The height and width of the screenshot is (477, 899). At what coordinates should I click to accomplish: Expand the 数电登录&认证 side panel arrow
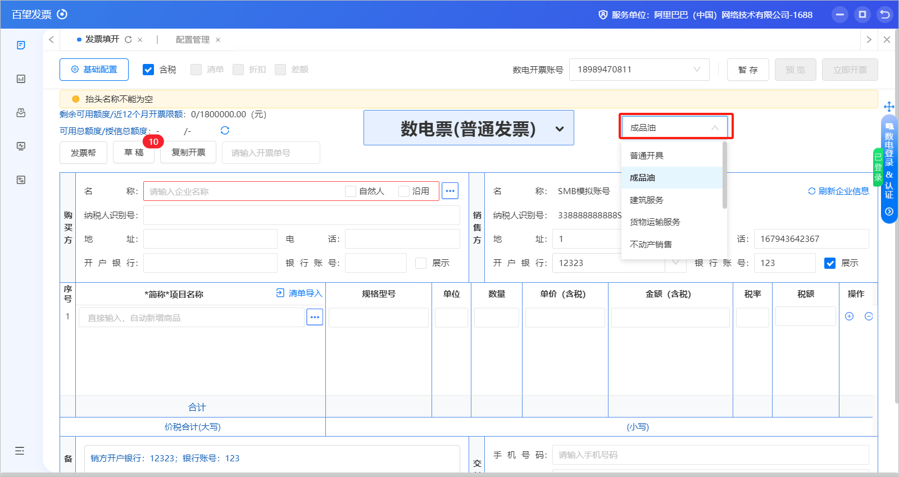pos(889,212)
